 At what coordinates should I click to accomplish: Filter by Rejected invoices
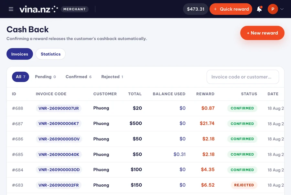[x=112, y=77]
